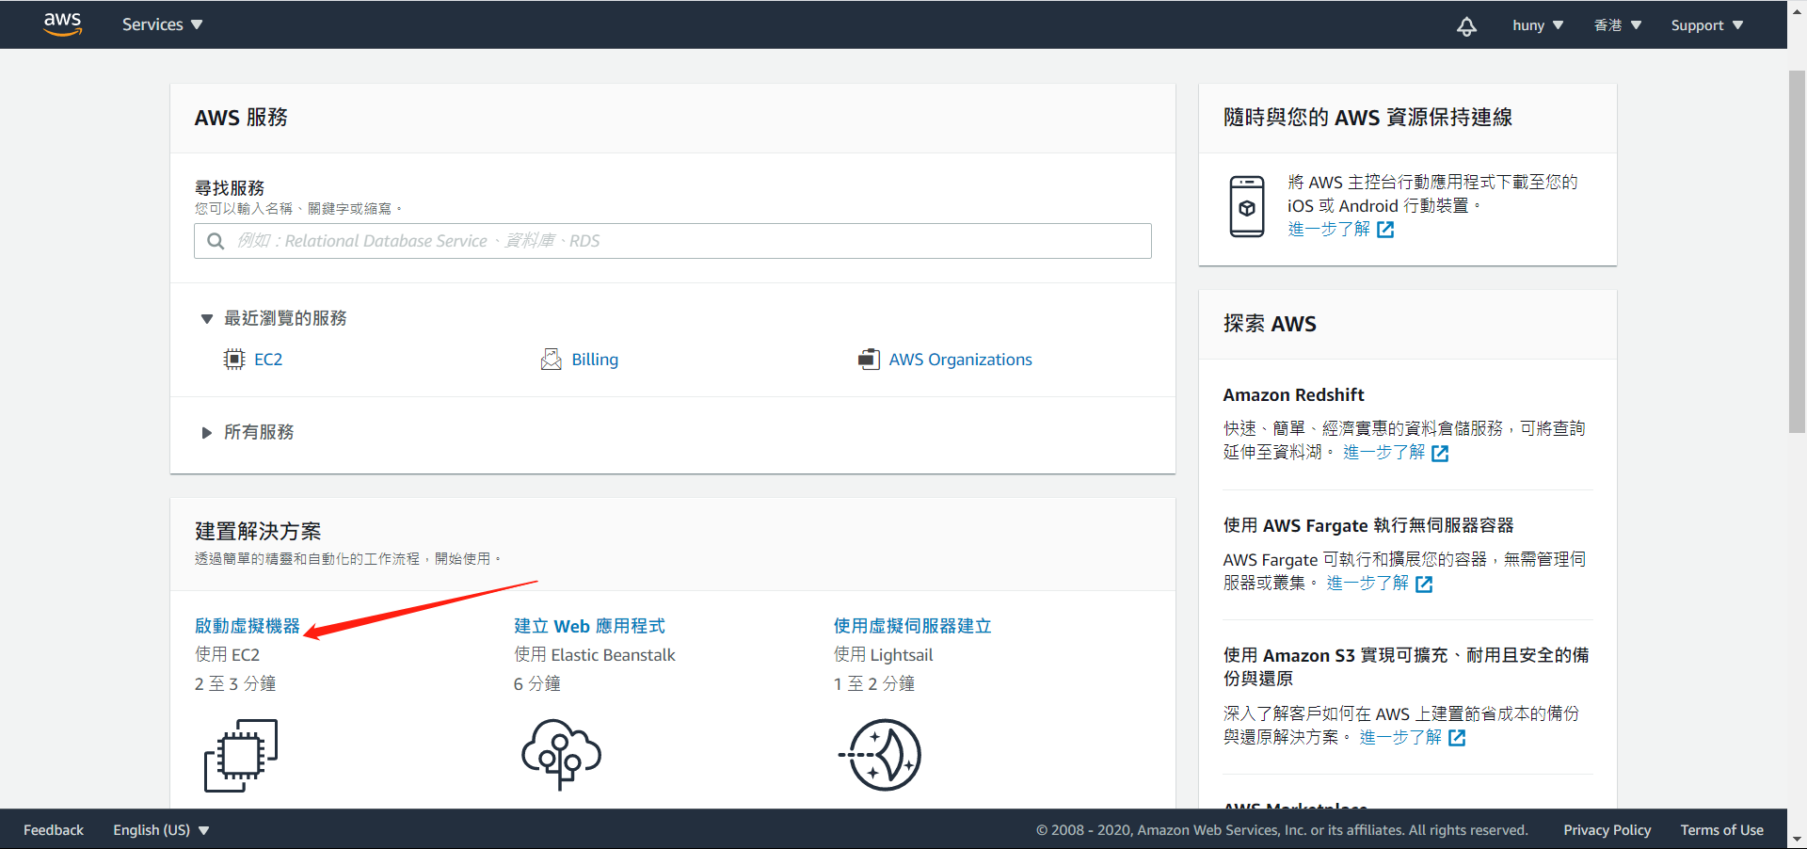Image resolution: width=1807 pixels, height=849 pixels.
Task: Click 進一步了解 for Amazon S3 backup
Action: [x=1400, y=737]
